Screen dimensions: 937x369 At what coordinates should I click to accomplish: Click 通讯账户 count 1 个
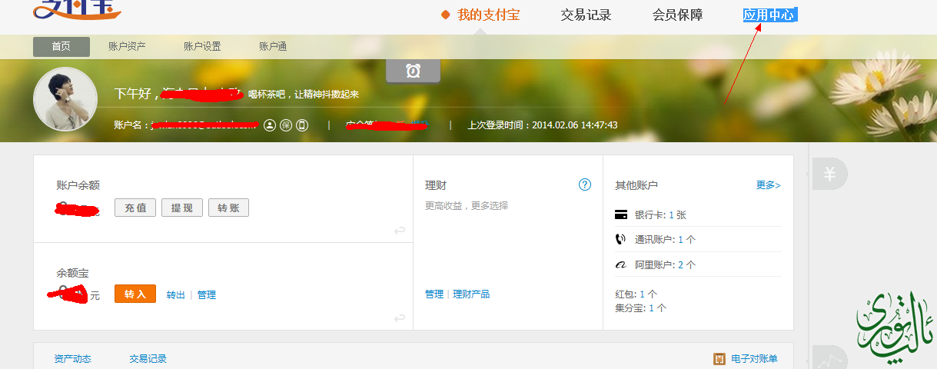click(x=687, y=239)
